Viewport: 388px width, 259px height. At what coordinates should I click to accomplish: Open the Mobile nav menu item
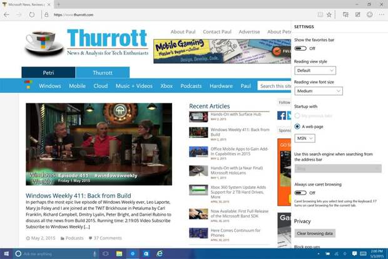pyautogui.click(x=77, y=86)
